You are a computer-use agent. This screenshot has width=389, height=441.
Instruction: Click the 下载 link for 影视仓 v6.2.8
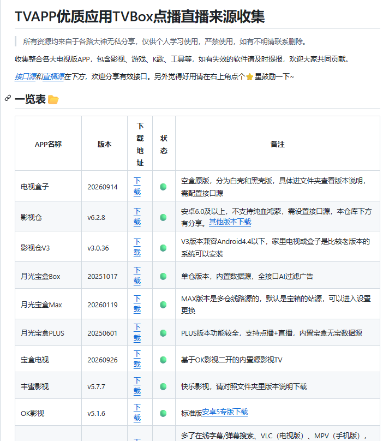pyautogui.click(x=137, y=217)
